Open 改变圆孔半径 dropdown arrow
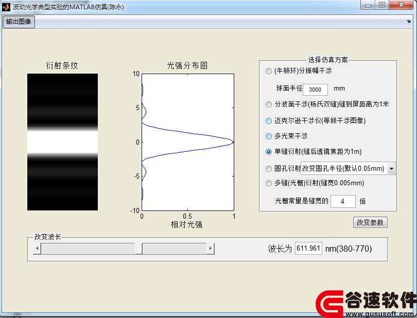Viewport: 417px width, 318px height. click(391, 169)
